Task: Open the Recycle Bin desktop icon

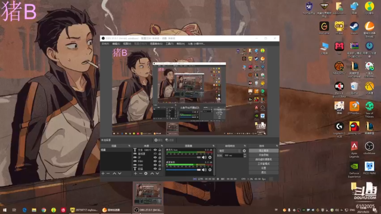Action: click(x=354, y=88)
